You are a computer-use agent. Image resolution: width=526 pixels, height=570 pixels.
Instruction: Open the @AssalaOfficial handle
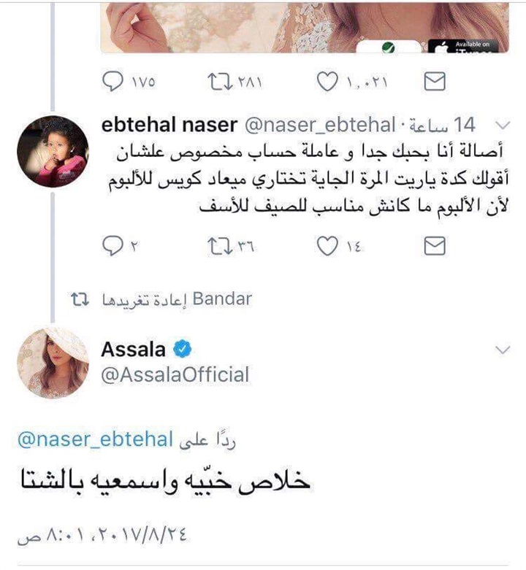coord(175,374)
